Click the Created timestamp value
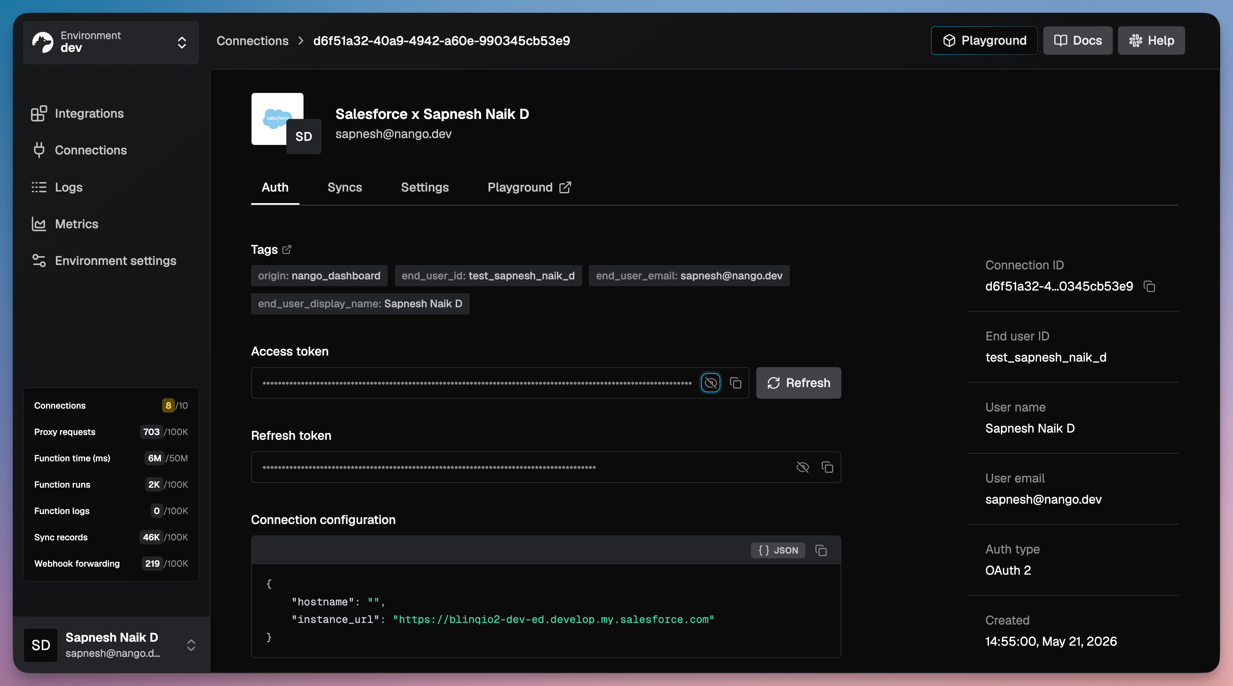 click(1051, 642)
